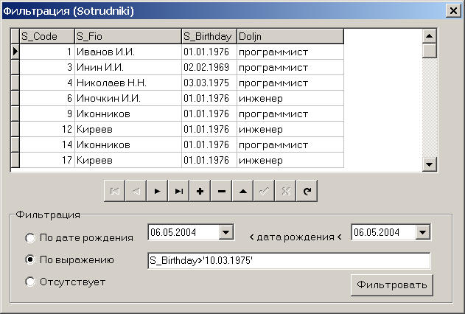Go to previous record navigator button
The height and width of the screenshot is (314, 465).
[136, 191]
